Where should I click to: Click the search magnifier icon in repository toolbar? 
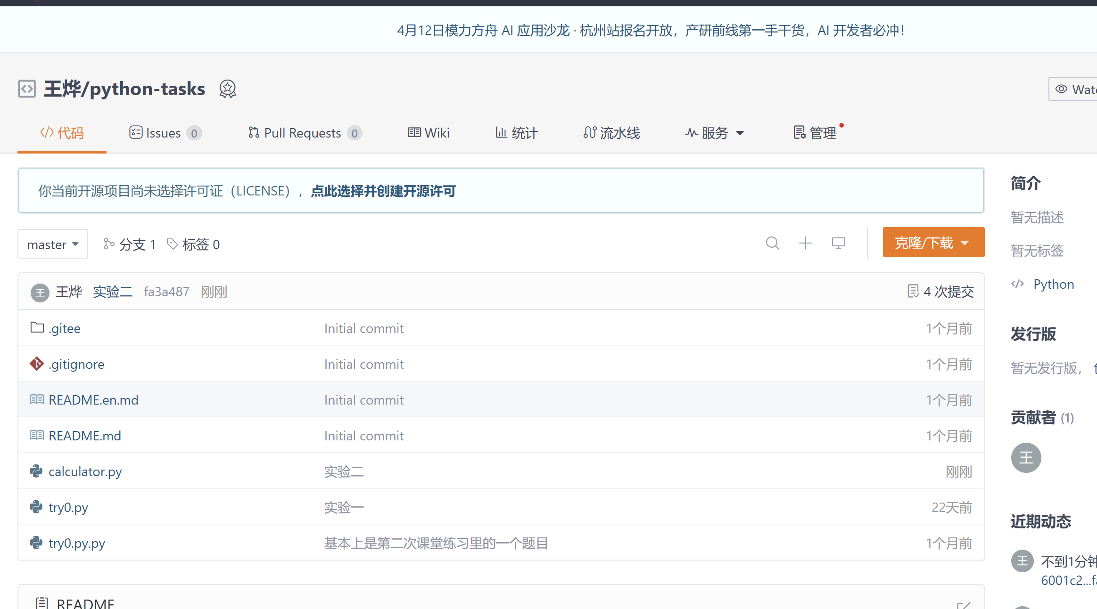click(x=772, y=243)
